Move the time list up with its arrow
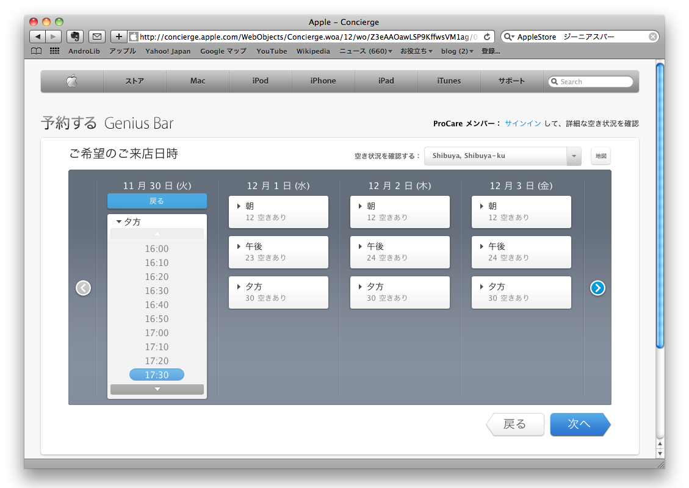 pyautogui.click(x=157, y=234)
